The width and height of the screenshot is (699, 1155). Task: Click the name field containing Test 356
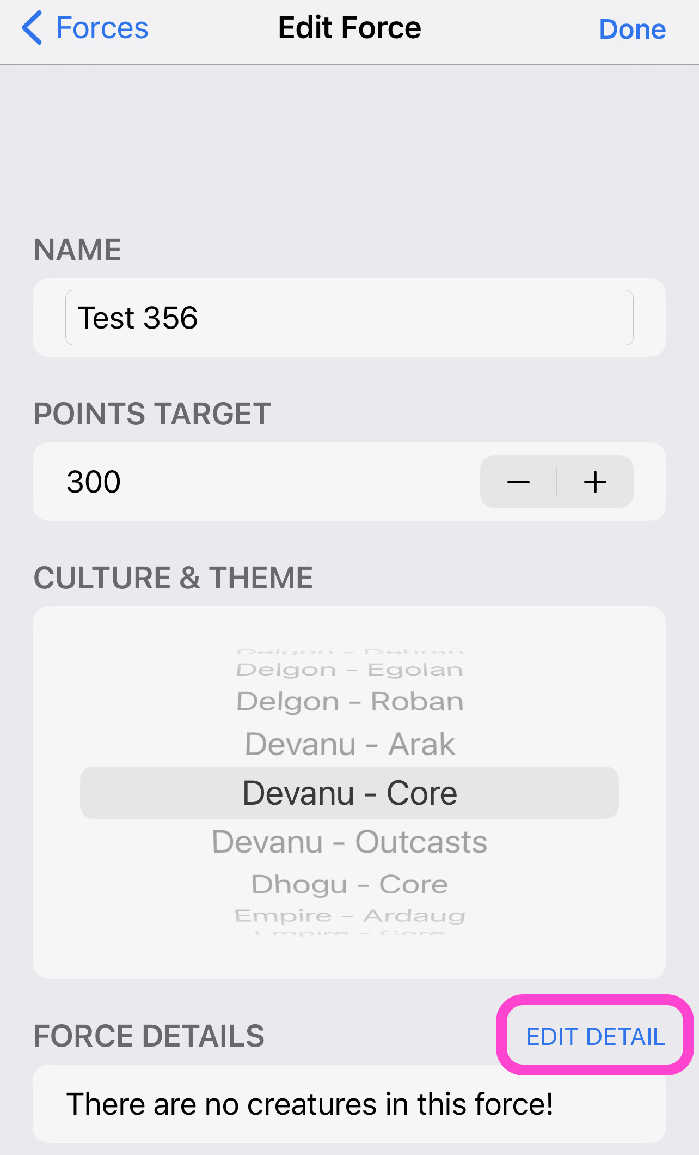(349, 318)
